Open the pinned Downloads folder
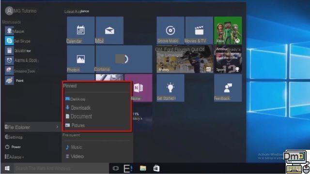Image resolution: width=310 pixels, height=174 pixels. tap(78, 108)
